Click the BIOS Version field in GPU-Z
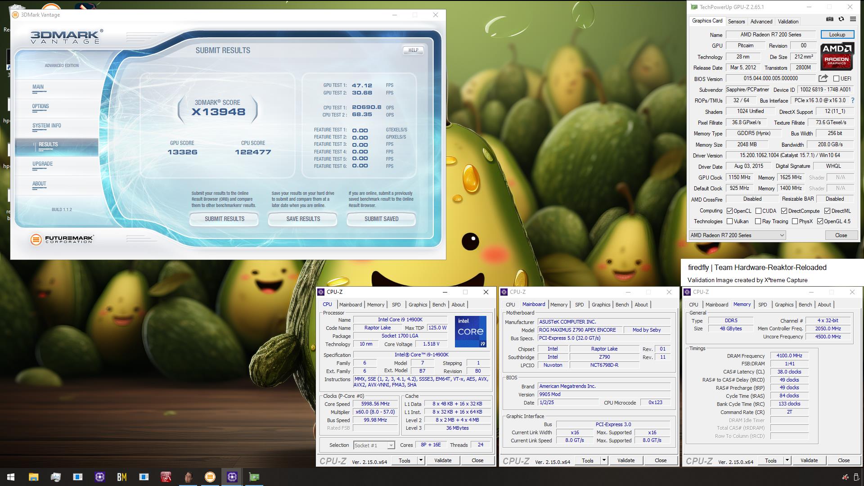Viewport: 864px width, 486px height. (x=770, y=78)
